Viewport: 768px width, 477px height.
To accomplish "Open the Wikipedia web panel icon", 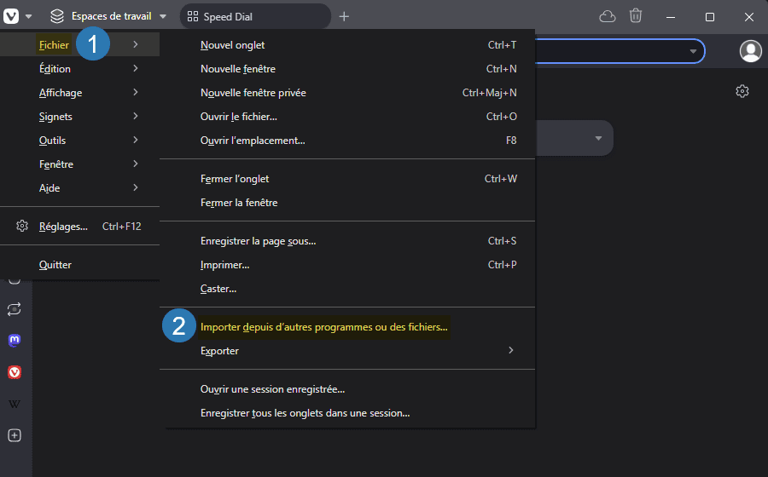I will click(x=15, y=405).
